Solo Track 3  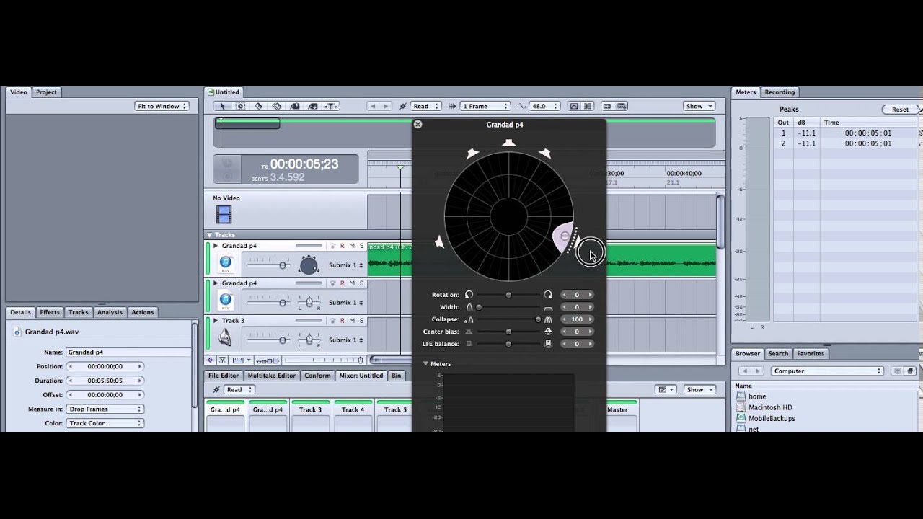point(361,321)
